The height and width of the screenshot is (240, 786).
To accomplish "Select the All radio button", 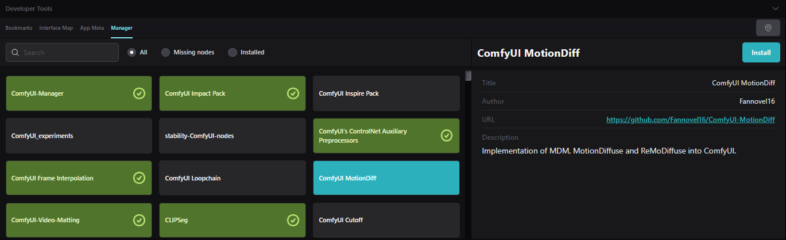I will (x=132, y=52).
